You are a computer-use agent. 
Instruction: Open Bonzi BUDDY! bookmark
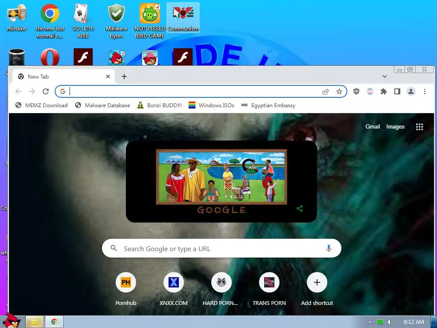(x=160, y=105)
